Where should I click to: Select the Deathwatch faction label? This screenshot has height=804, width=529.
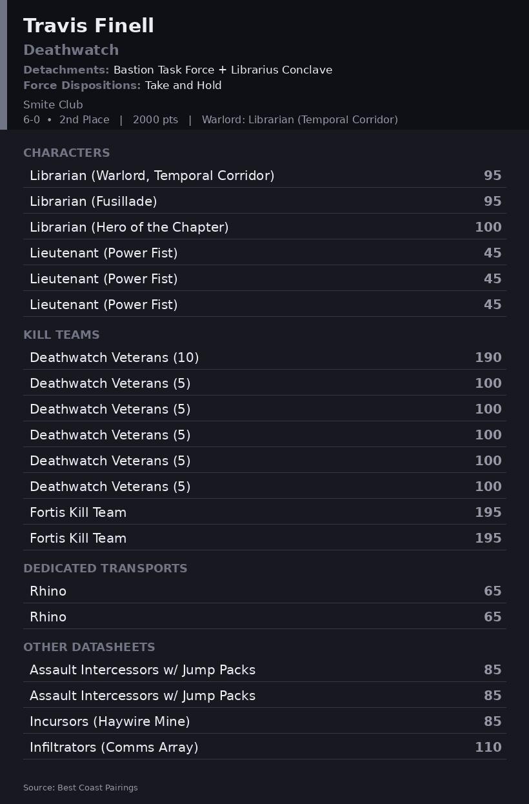pyautogui.click(x=71, y=50)
